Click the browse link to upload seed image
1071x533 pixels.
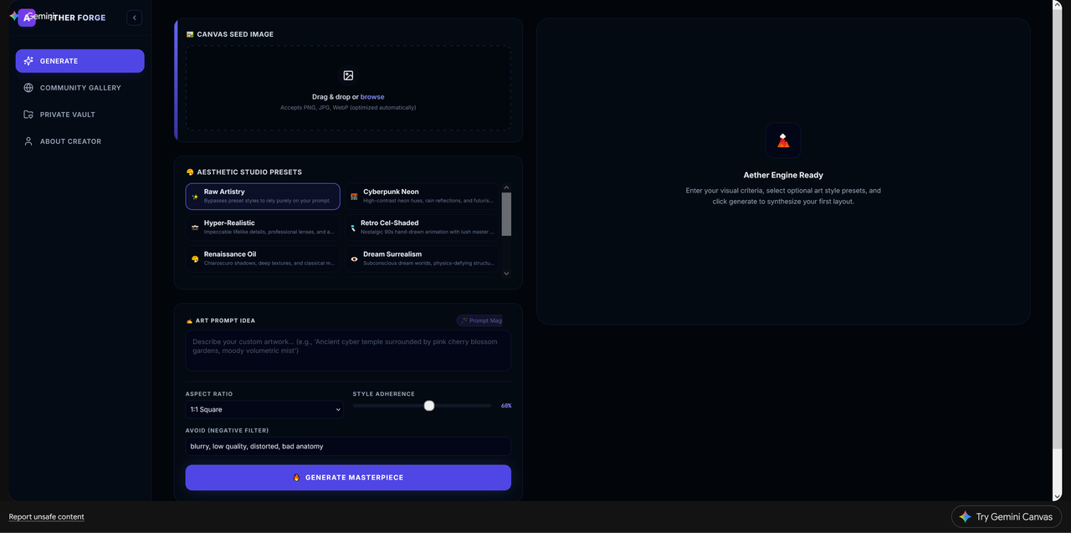click(372, 97)
